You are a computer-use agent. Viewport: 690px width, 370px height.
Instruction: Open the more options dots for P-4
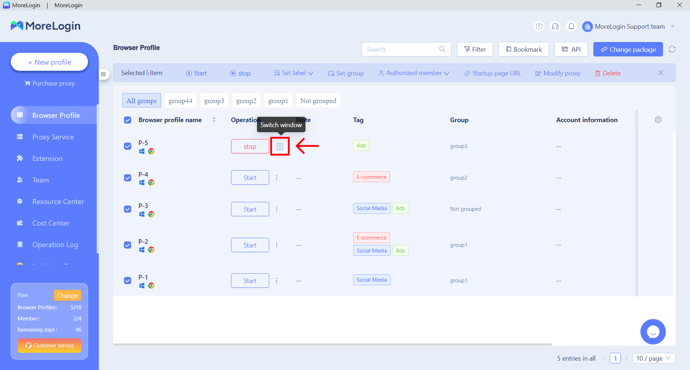pos(277,177)
